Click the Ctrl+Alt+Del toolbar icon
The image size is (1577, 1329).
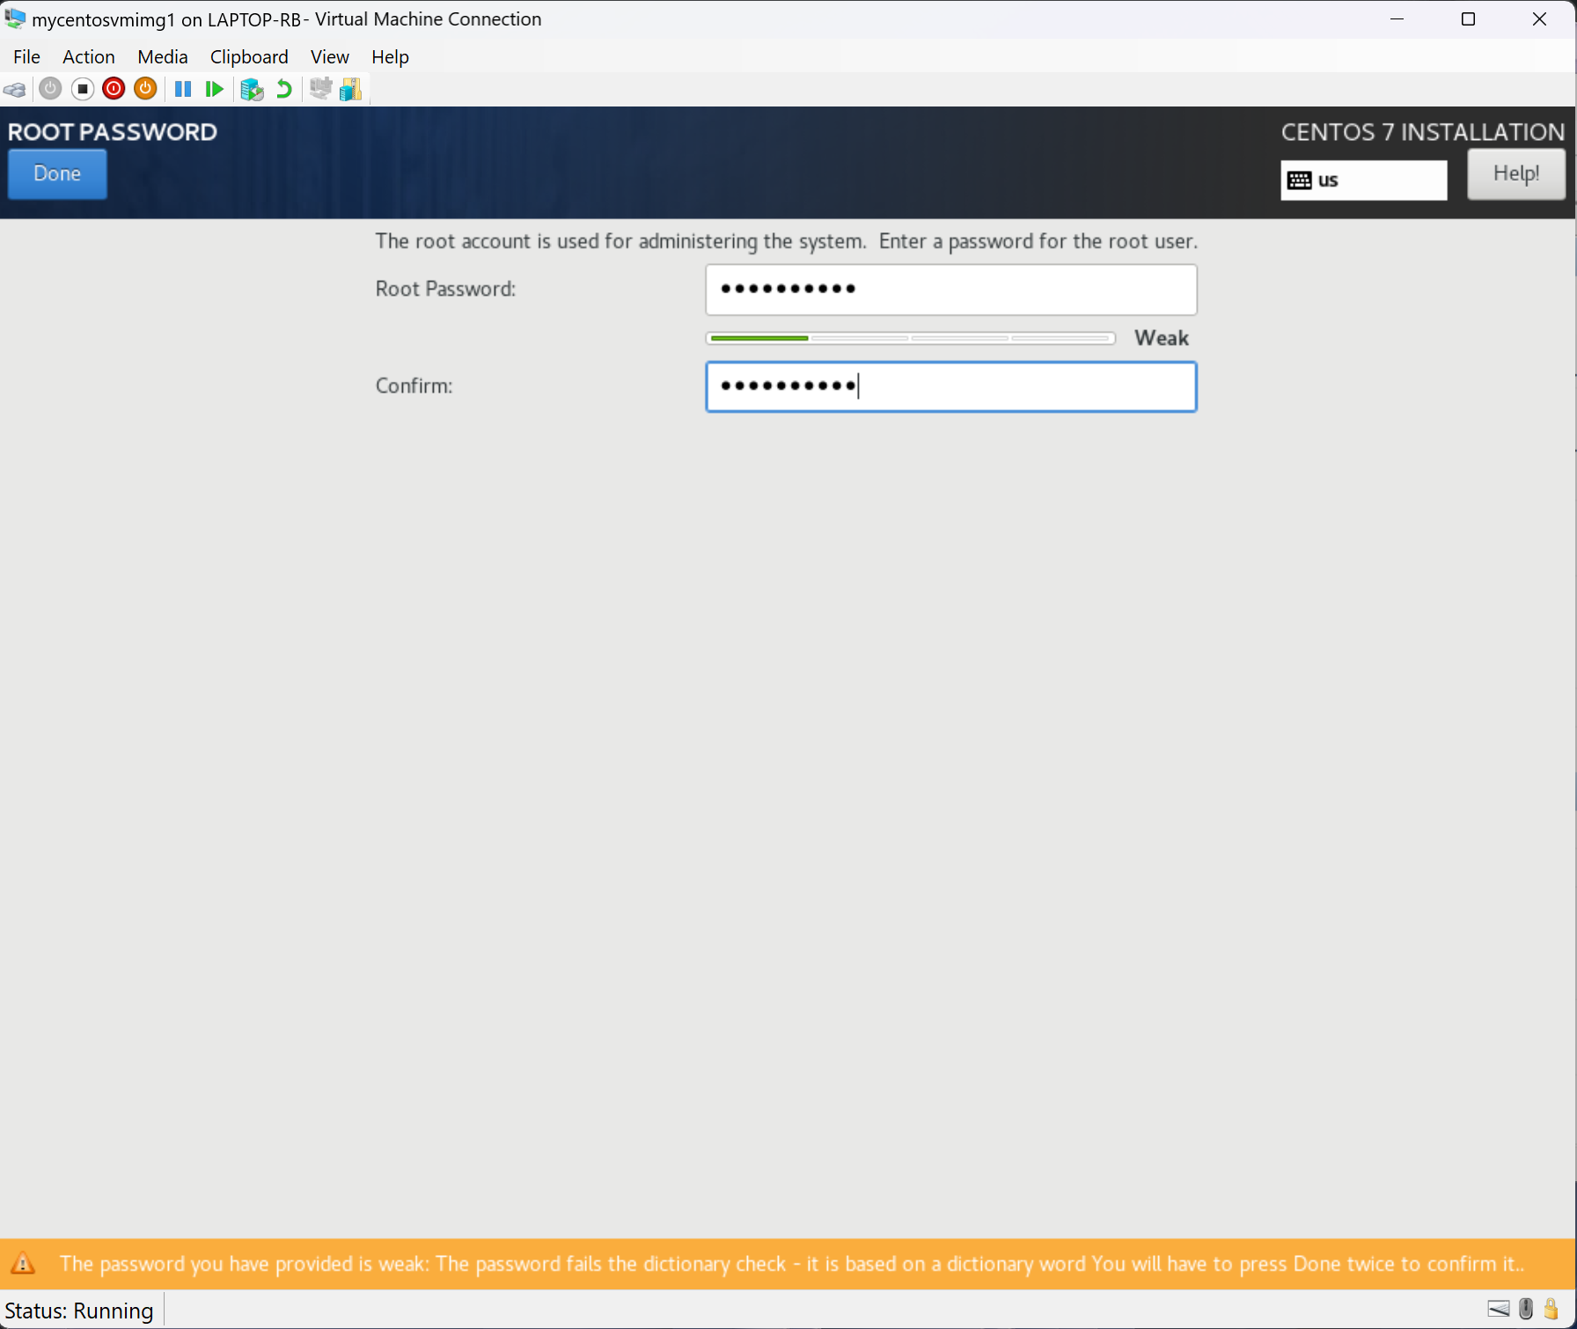click(x=15, y=90)
